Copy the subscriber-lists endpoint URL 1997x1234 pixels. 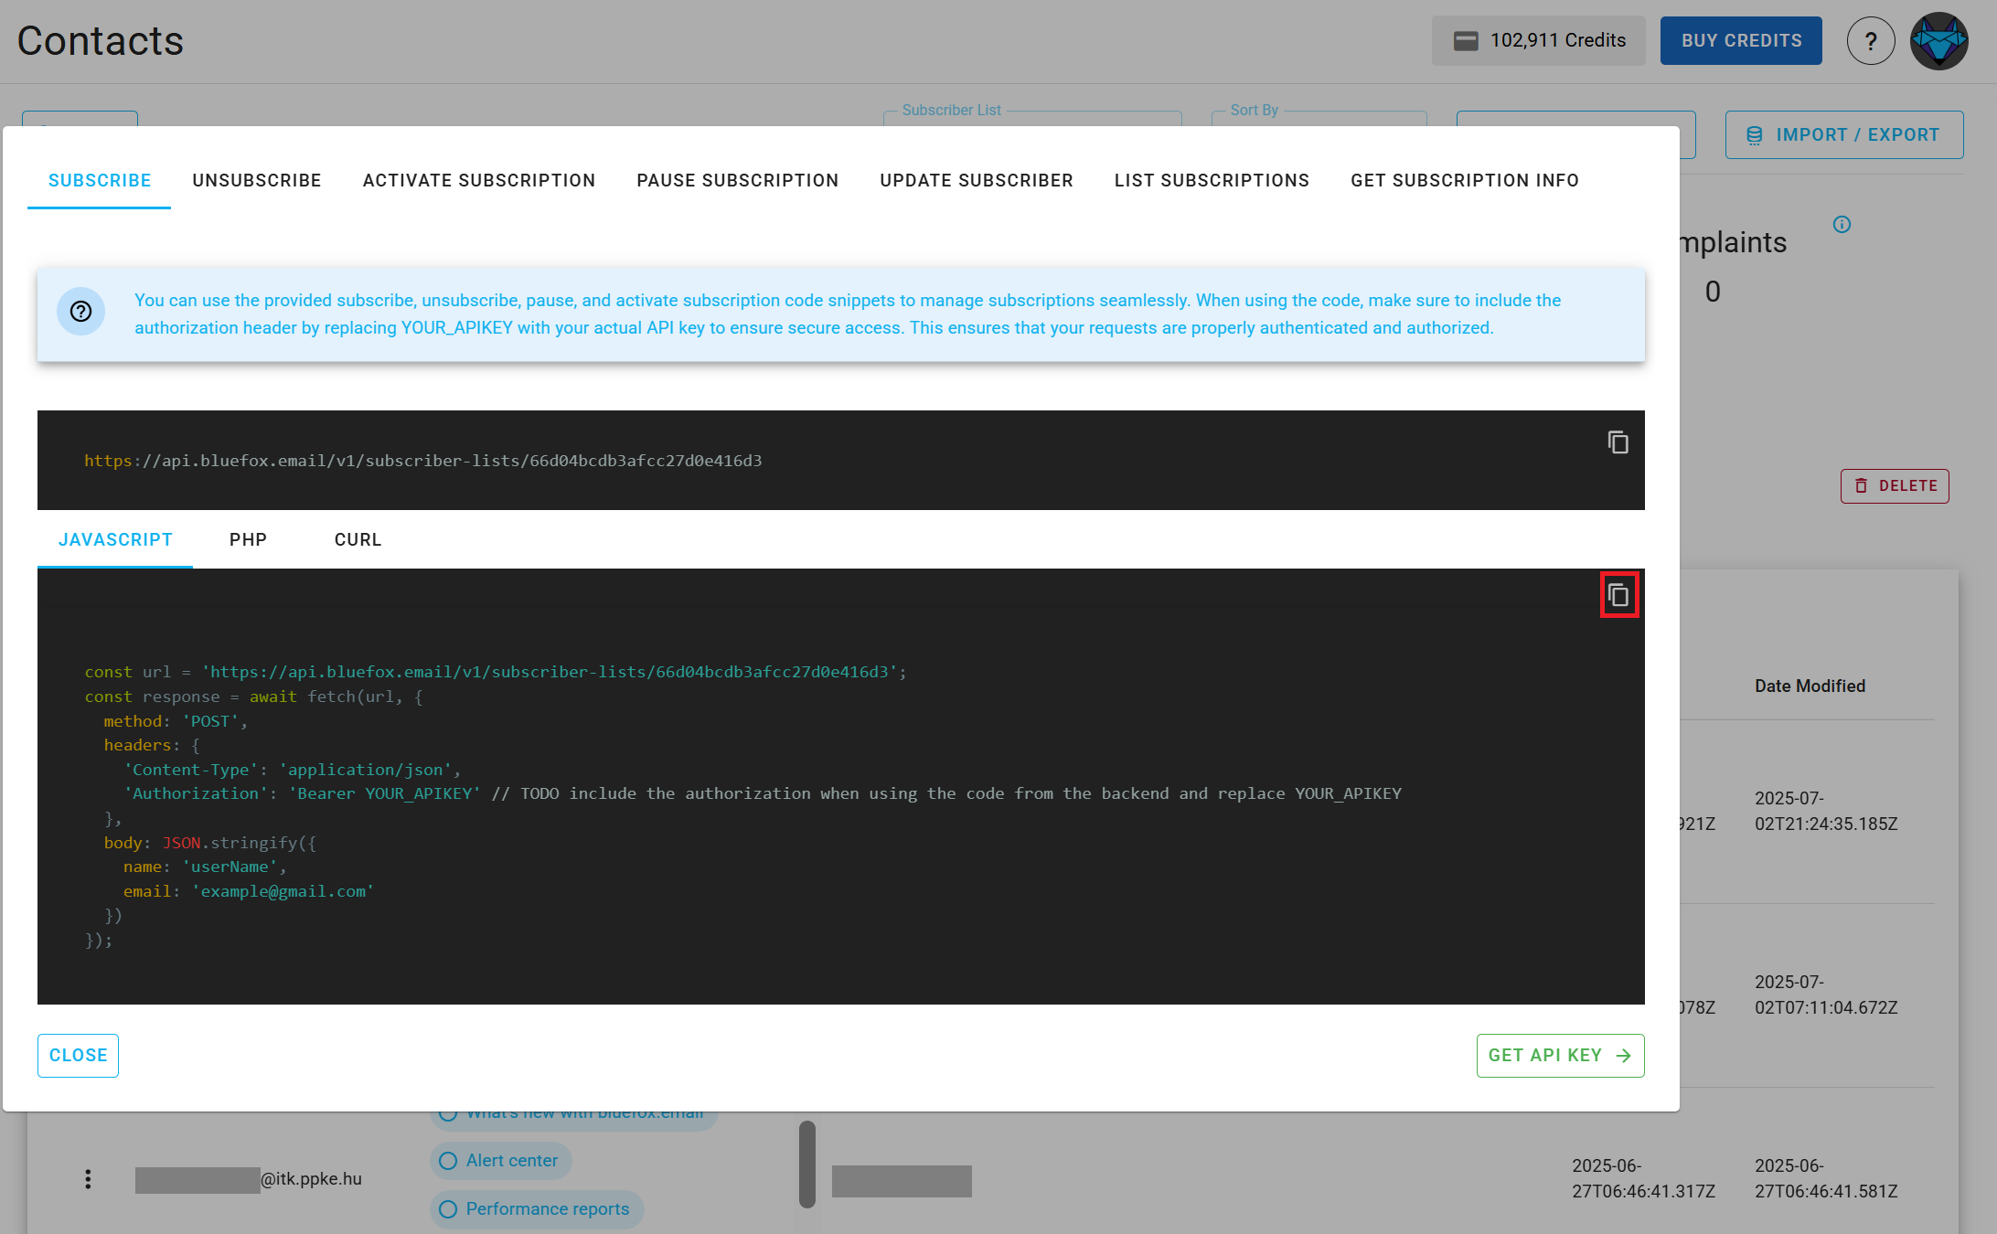pos(1618,442)
